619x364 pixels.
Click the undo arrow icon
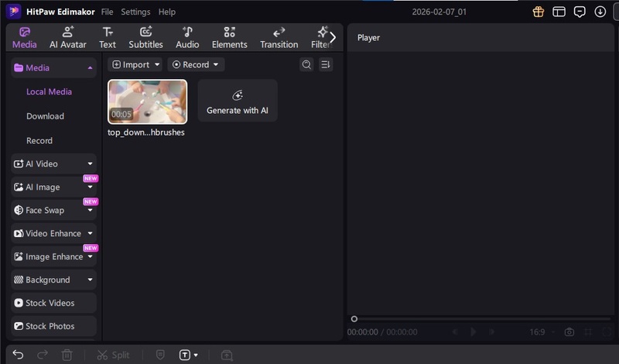pos(19,355)
